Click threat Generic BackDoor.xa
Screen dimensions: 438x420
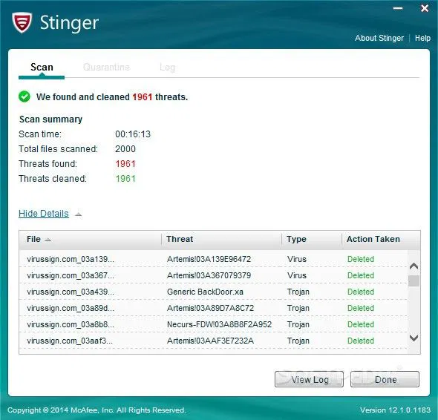(x=205, y=292)
